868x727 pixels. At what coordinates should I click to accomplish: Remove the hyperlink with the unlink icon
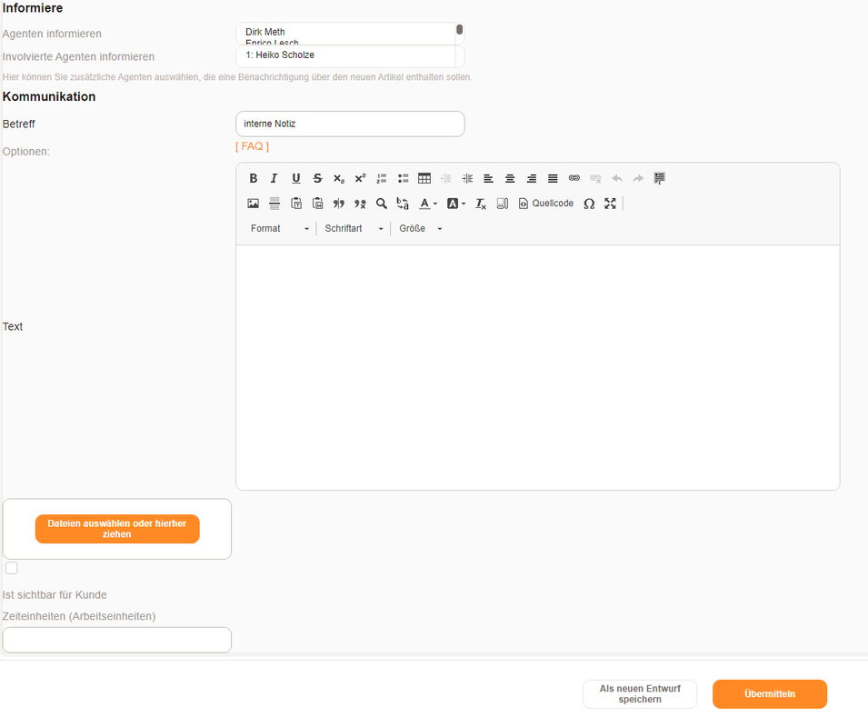pos(595,178)
